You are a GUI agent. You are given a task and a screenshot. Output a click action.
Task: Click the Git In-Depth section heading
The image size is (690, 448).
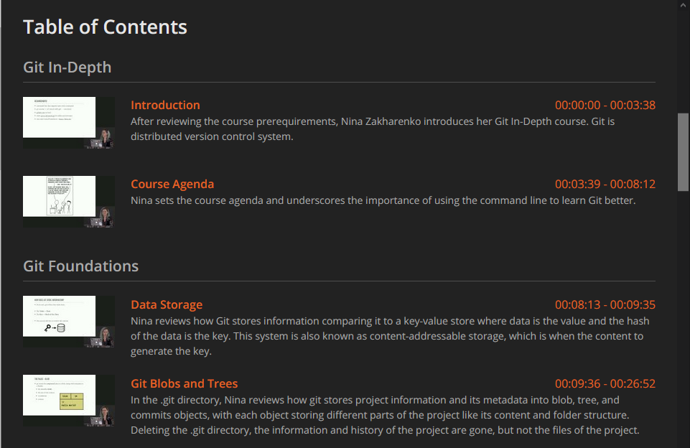point(67,67)
